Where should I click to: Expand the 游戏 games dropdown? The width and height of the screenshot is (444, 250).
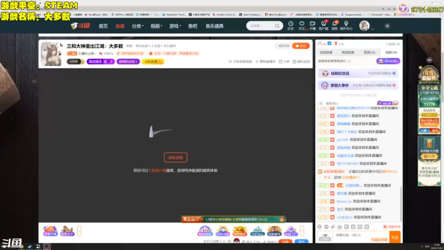click(x=175, y=26)
